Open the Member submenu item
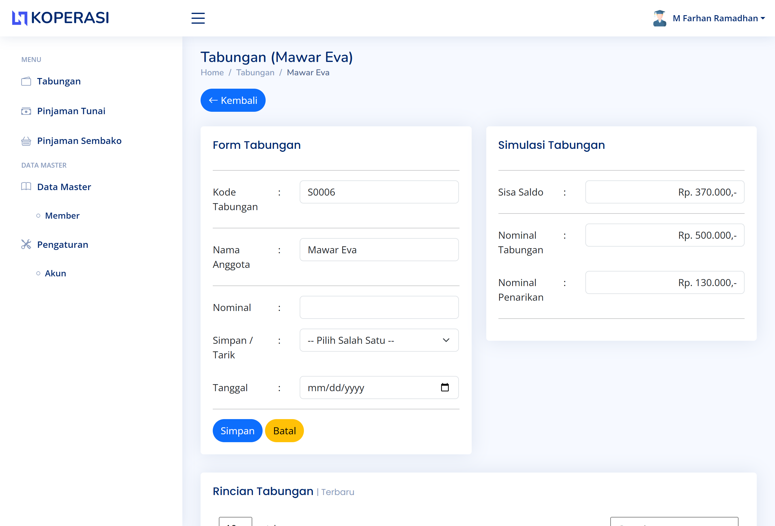This screenshot has height=526, width=775. (x=62, y=216)
